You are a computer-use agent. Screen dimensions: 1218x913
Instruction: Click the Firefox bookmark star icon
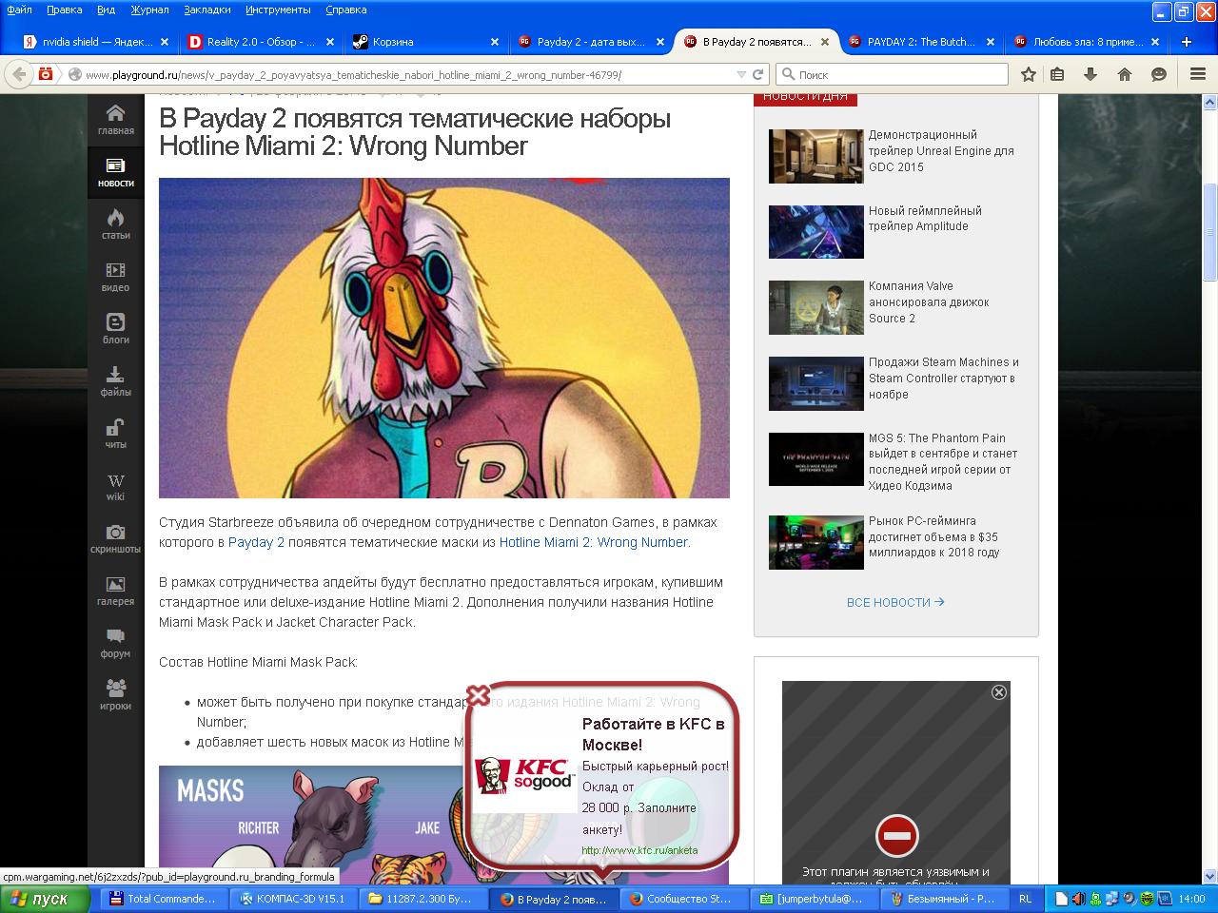tap(1029, 74)
